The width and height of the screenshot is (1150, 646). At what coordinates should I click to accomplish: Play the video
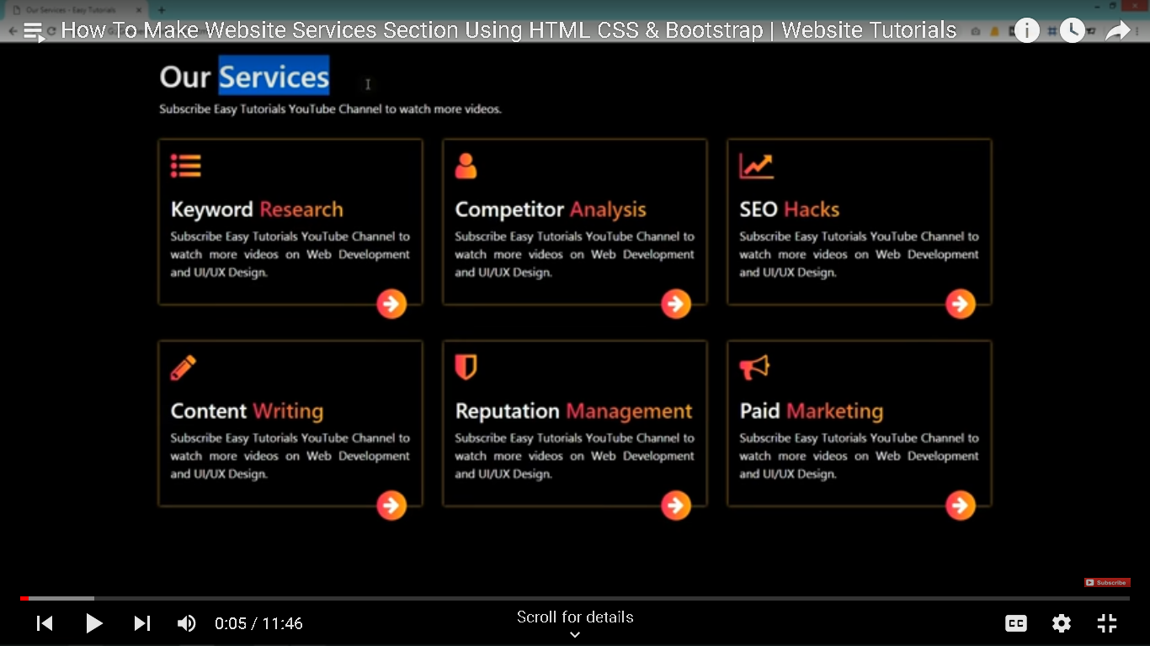point(94,623)
